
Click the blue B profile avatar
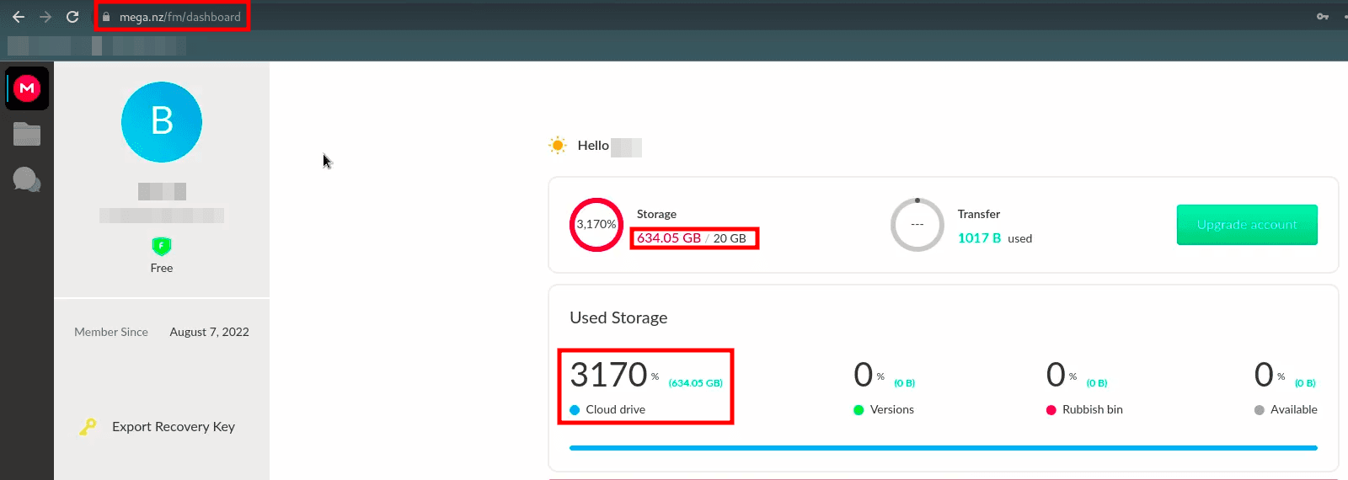click(162, 122)
